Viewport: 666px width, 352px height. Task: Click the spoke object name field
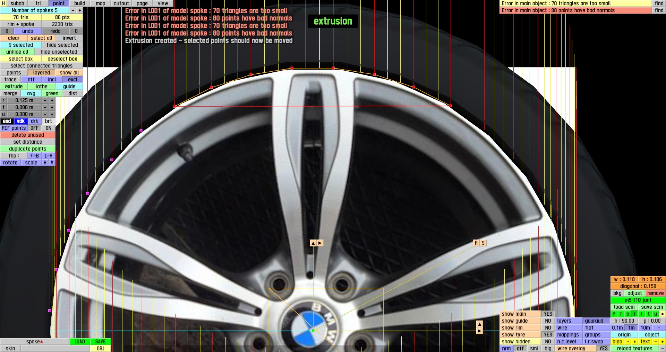click(35, 342)
